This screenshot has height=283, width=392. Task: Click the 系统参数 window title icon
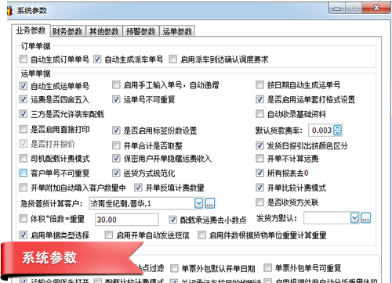[10, 10]
